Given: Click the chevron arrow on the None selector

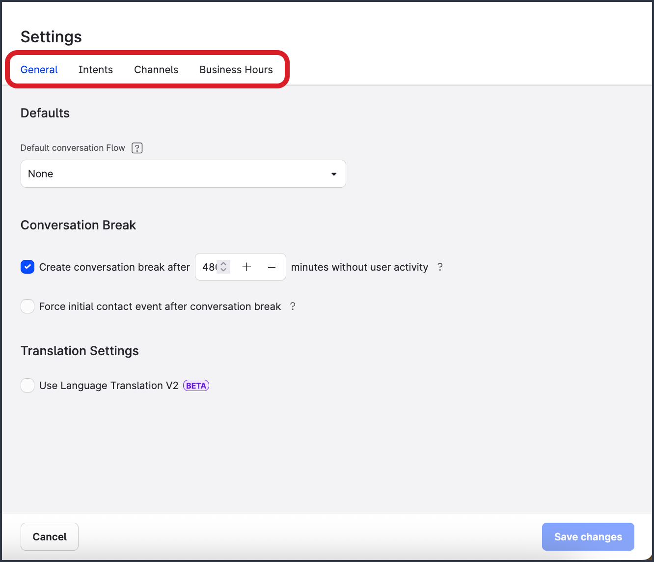Looking at the screenshot, I should [x=334, y=173].
